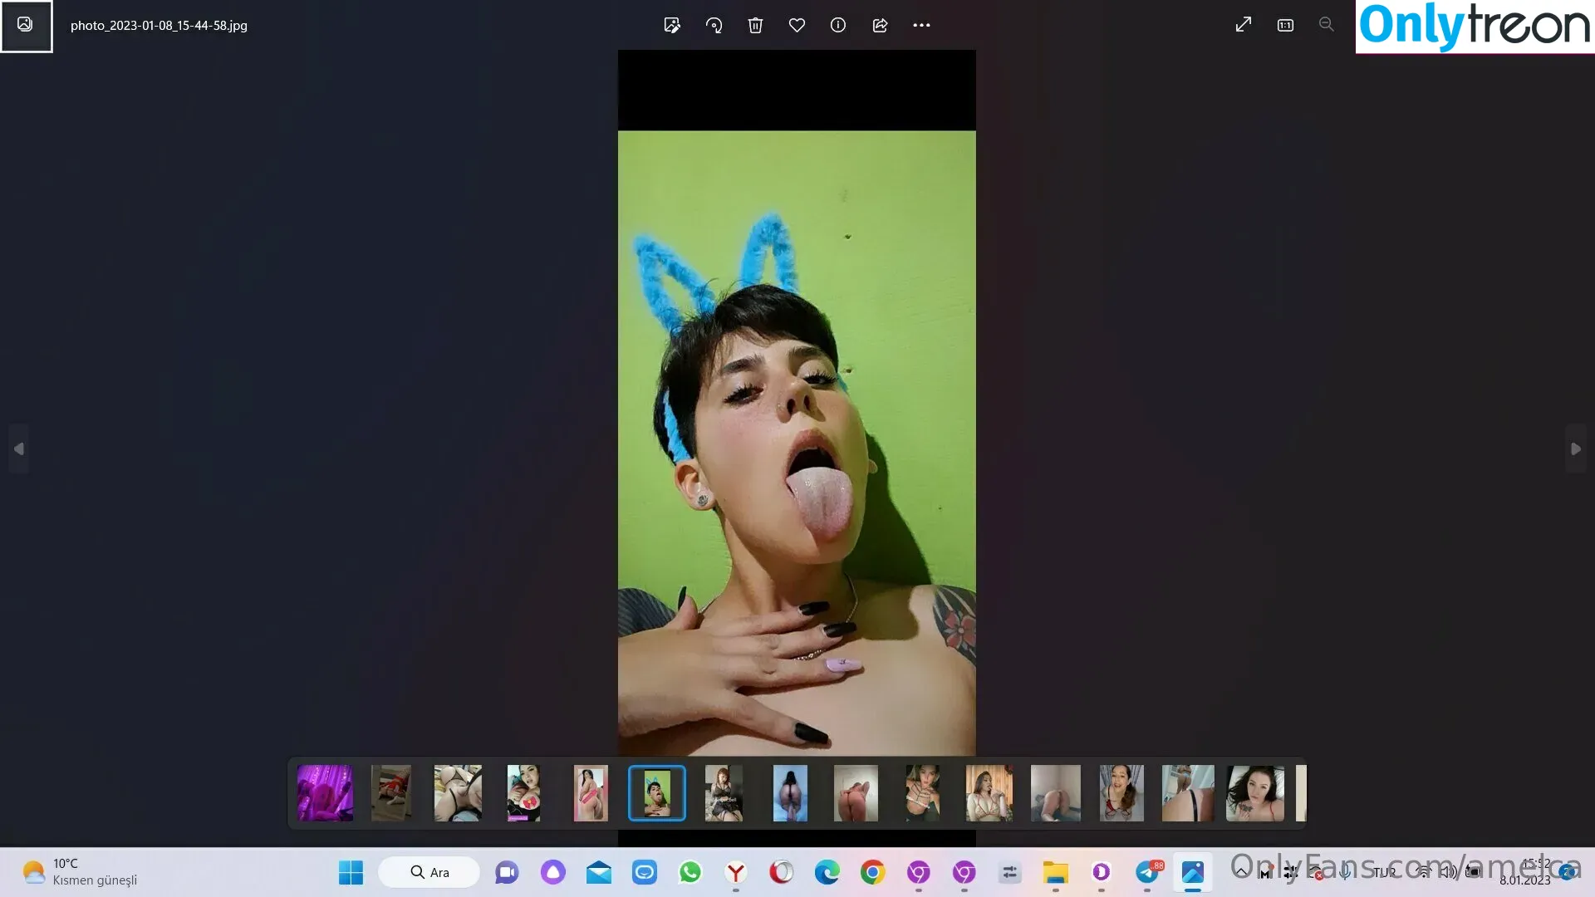1595x897 pixels.
Task: Switch to full screen with the expand arrows icon
Action: (x=1244, y=25)
